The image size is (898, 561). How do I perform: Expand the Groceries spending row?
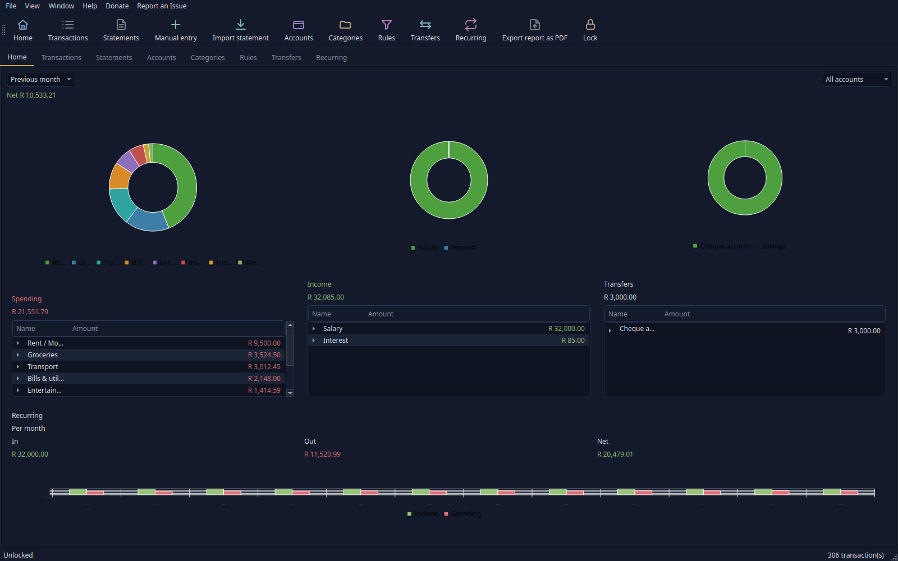click(18, 355)
